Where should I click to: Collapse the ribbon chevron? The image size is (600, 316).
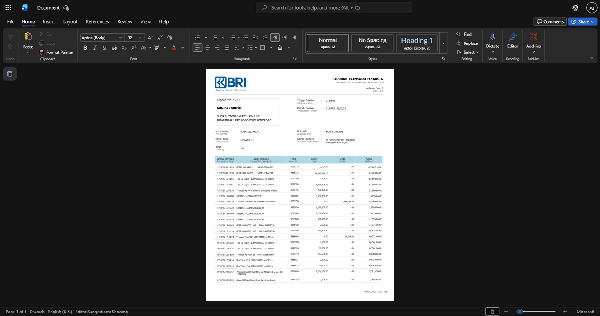pos(592,58)
